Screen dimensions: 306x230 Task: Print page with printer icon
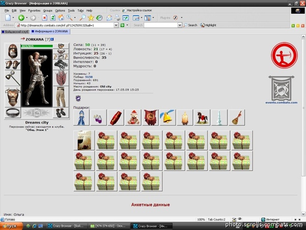(117, 18)
